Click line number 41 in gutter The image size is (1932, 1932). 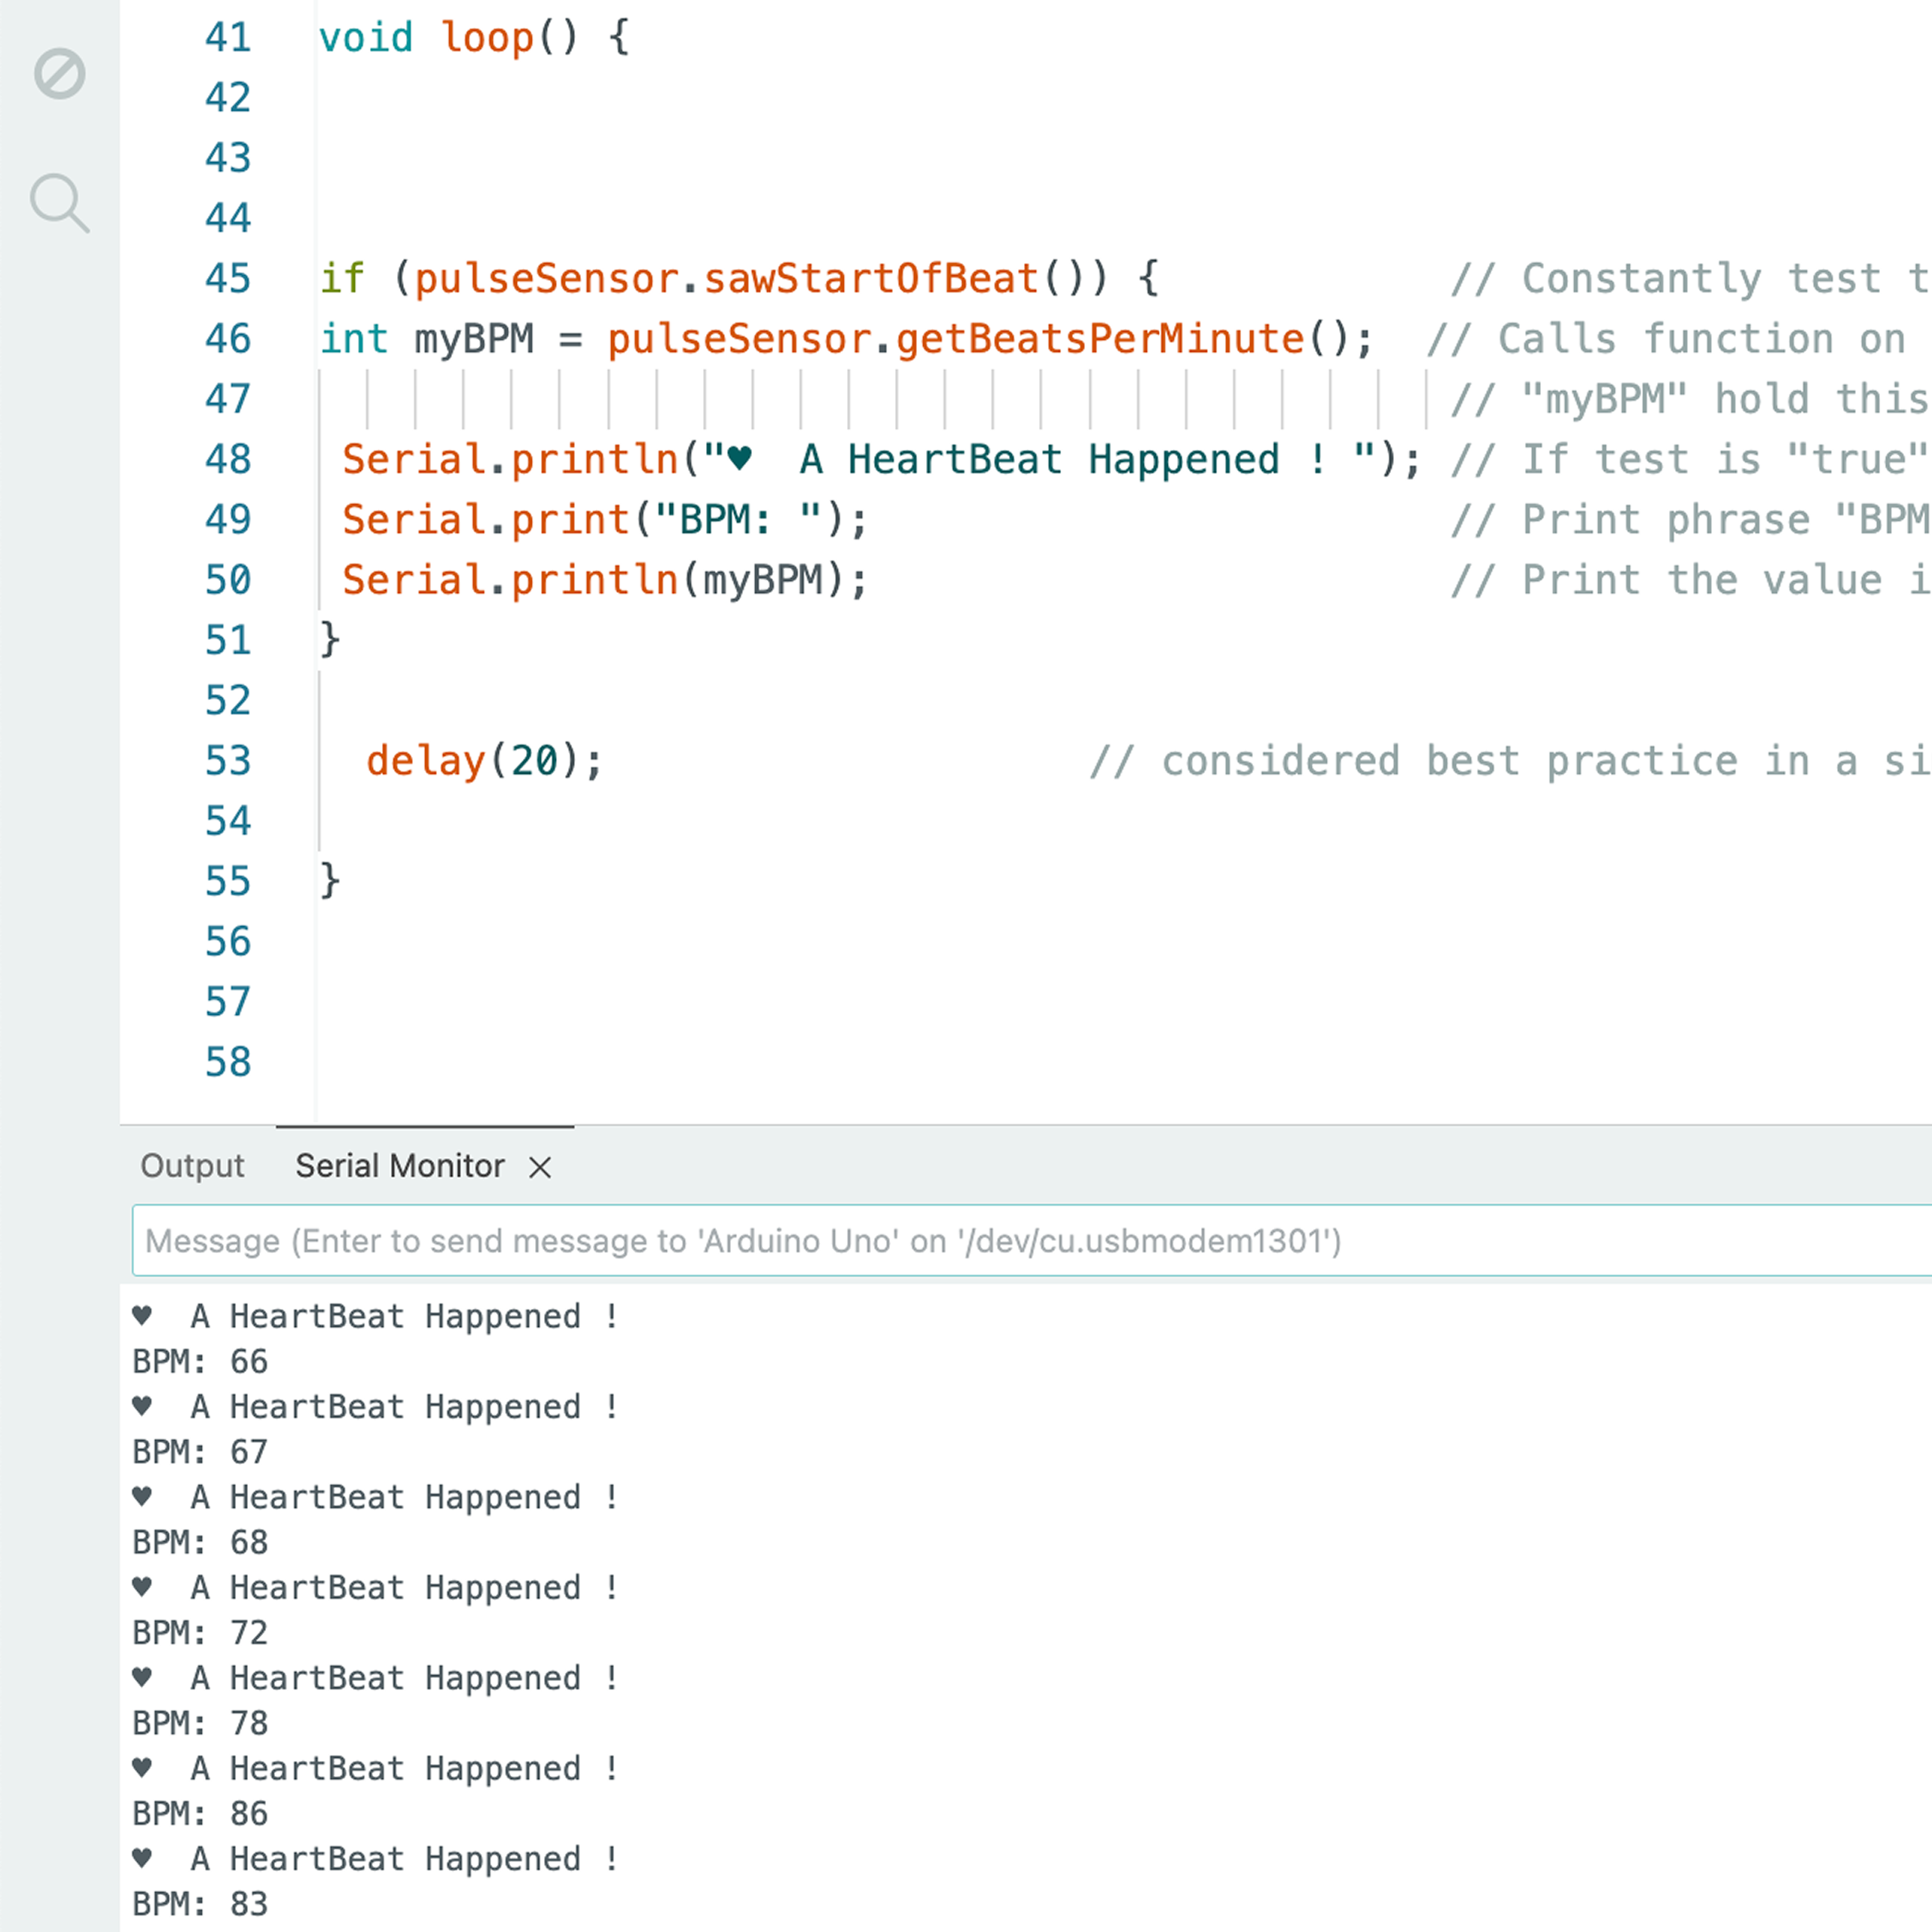coord(228,38)
